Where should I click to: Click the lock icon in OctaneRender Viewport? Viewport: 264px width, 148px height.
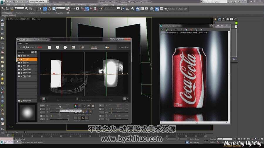click(171, 30)
